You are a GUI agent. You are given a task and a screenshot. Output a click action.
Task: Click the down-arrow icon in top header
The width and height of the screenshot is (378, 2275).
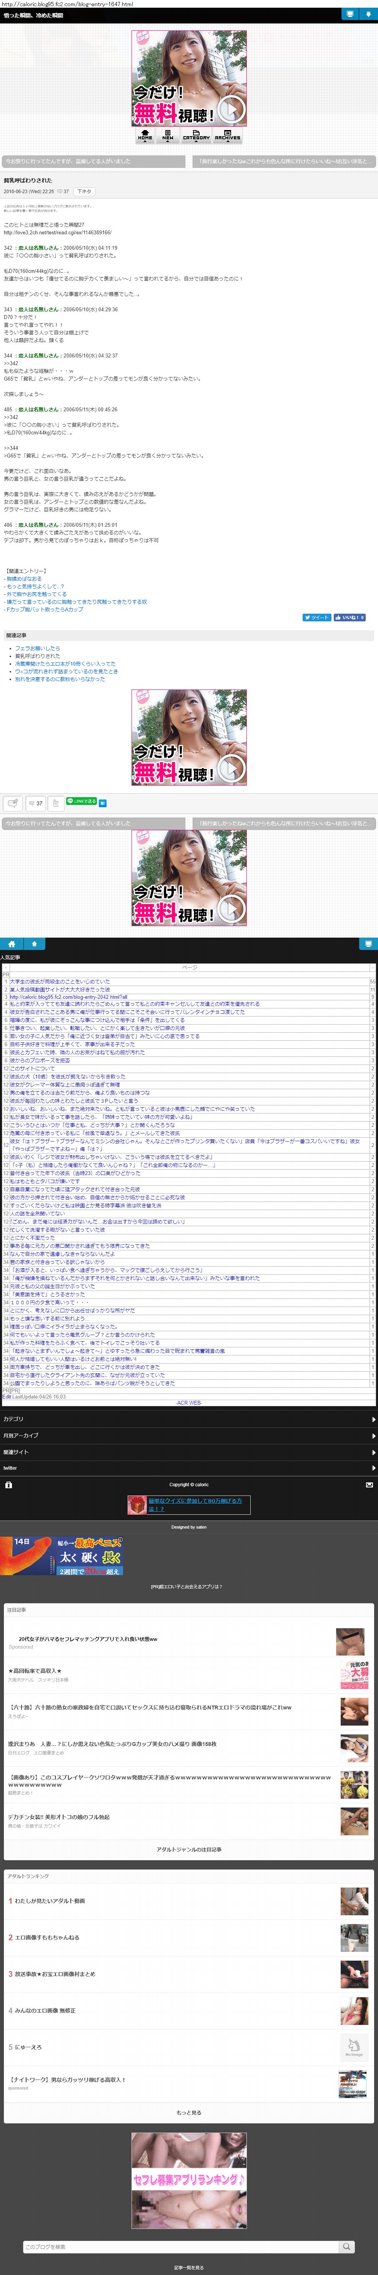(368, 14)
